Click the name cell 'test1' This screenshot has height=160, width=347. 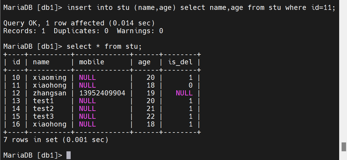point(43,101)
